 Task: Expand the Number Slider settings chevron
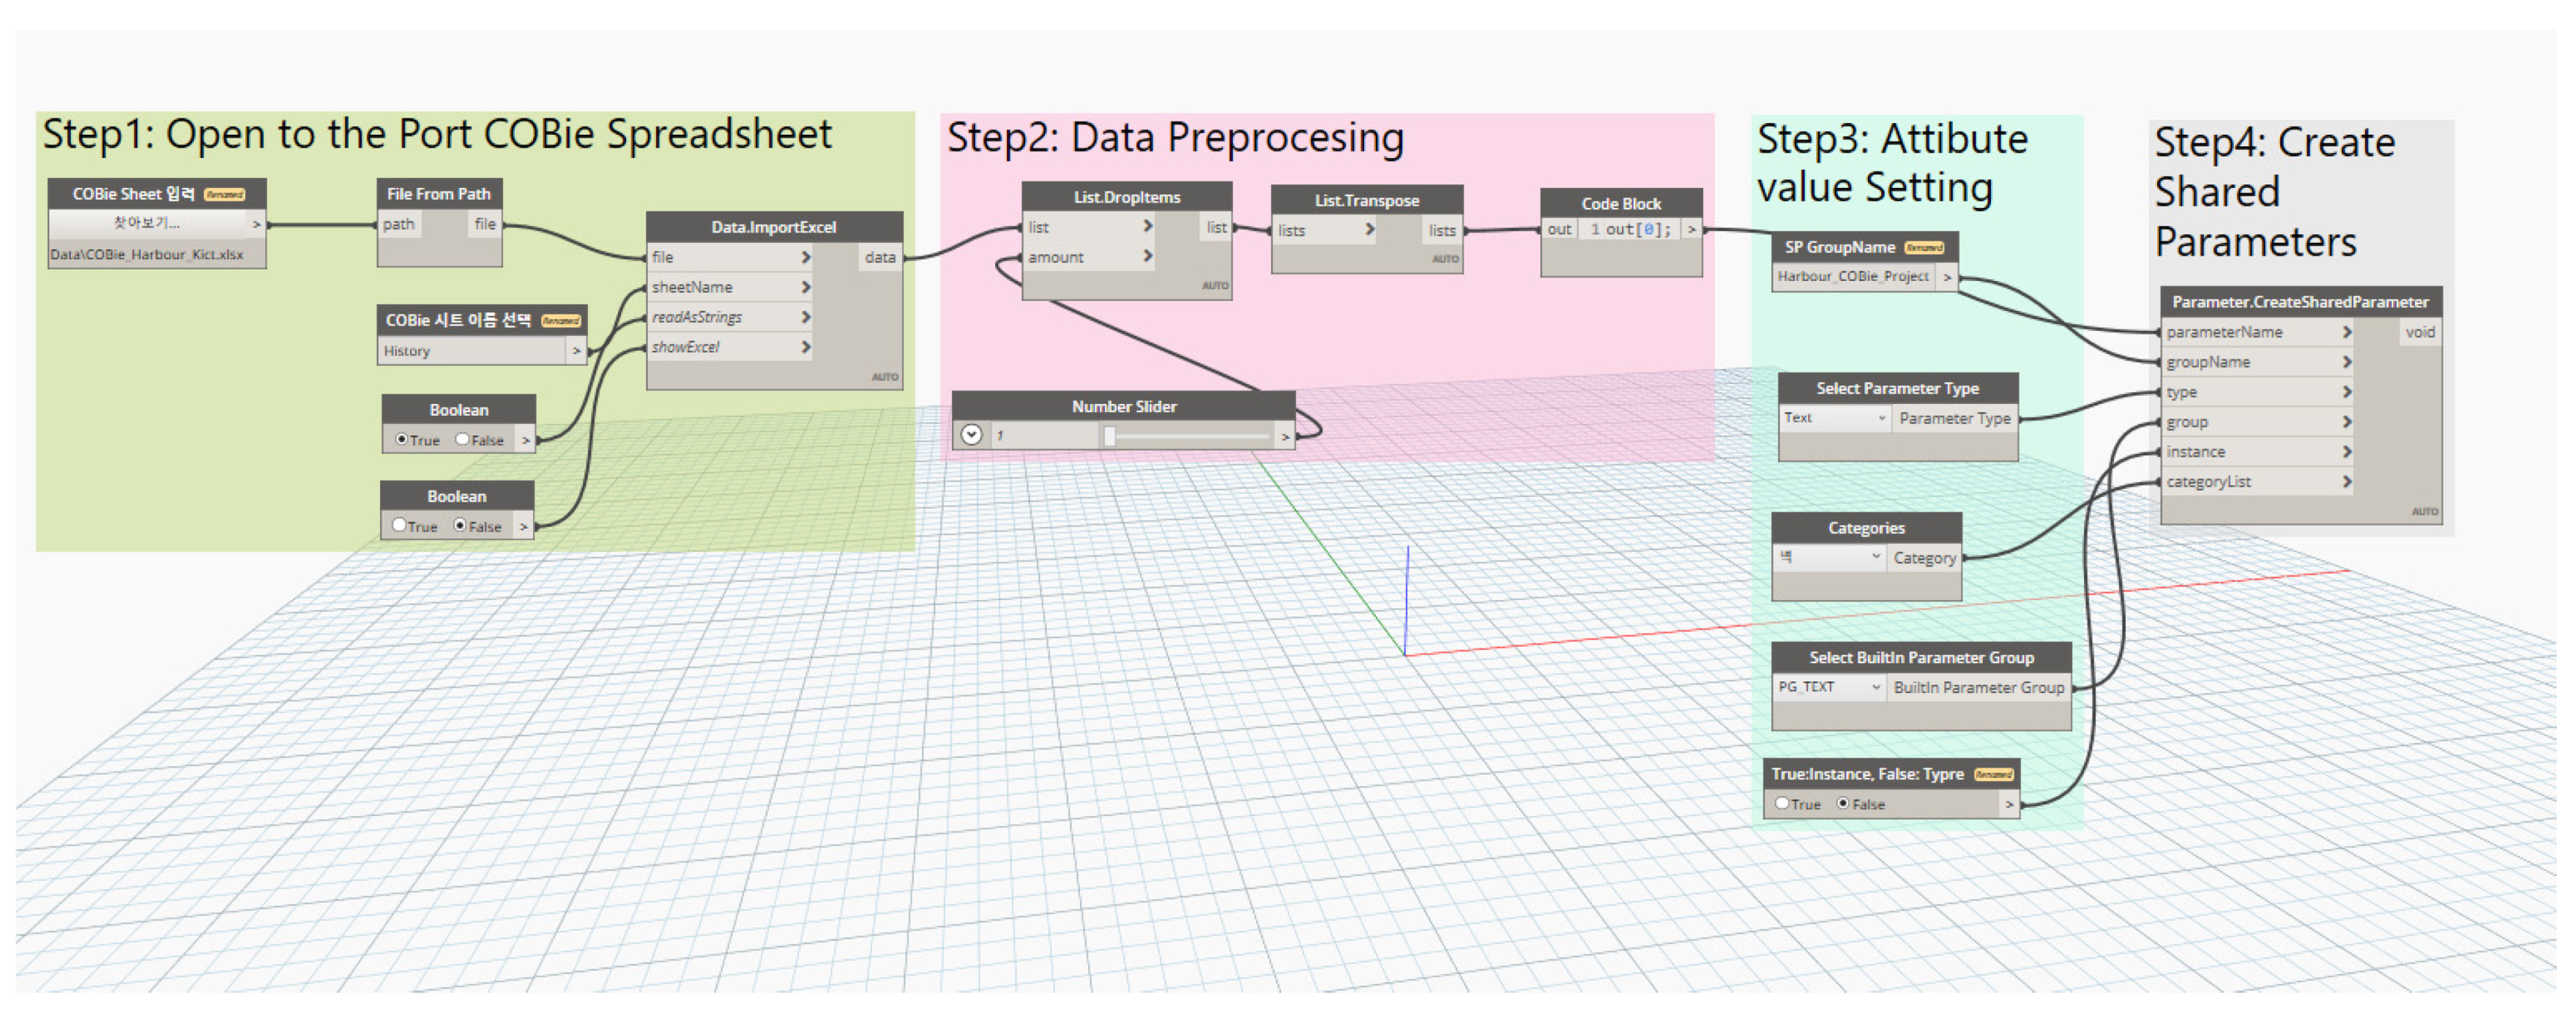[x=971, y=435]
